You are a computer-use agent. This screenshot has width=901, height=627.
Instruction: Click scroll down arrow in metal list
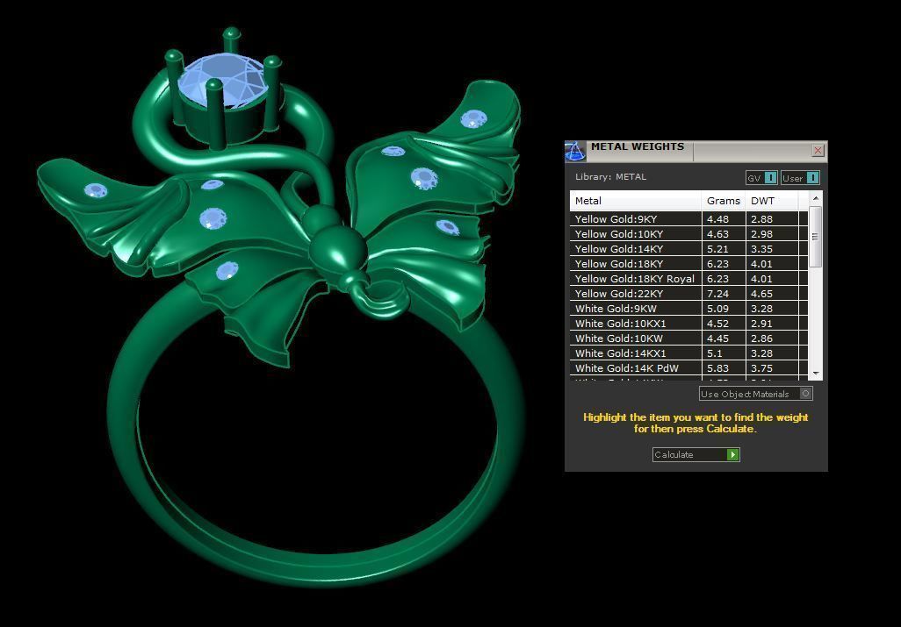[x=816, y=374]
